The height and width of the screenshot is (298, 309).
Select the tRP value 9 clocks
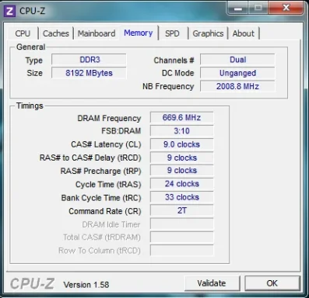click(182, 171)
